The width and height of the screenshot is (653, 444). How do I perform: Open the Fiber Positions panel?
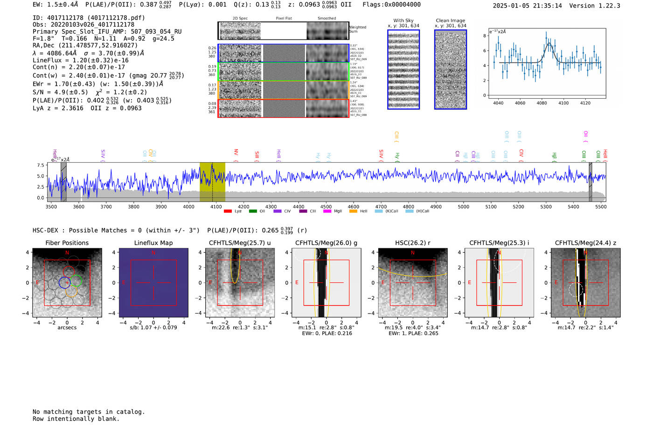tap(67, 282)
